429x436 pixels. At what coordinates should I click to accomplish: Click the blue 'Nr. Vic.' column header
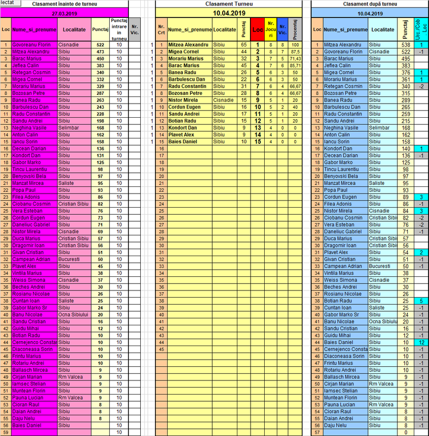[x=283, y=29]
